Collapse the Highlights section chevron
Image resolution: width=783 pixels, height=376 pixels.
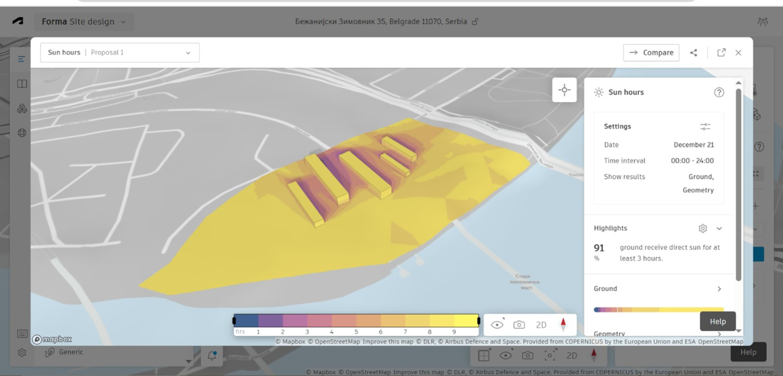coord(719,228)
